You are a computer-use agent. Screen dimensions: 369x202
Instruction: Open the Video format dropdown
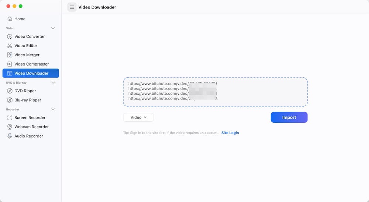coord(138,117)
